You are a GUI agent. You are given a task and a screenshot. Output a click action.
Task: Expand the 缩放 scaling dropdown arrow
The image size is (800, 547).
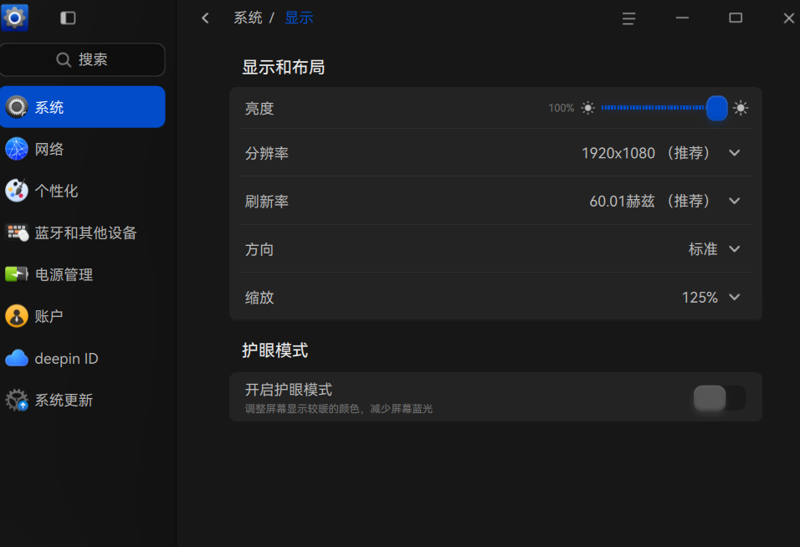pyautogui.click(x=734, y=297)
